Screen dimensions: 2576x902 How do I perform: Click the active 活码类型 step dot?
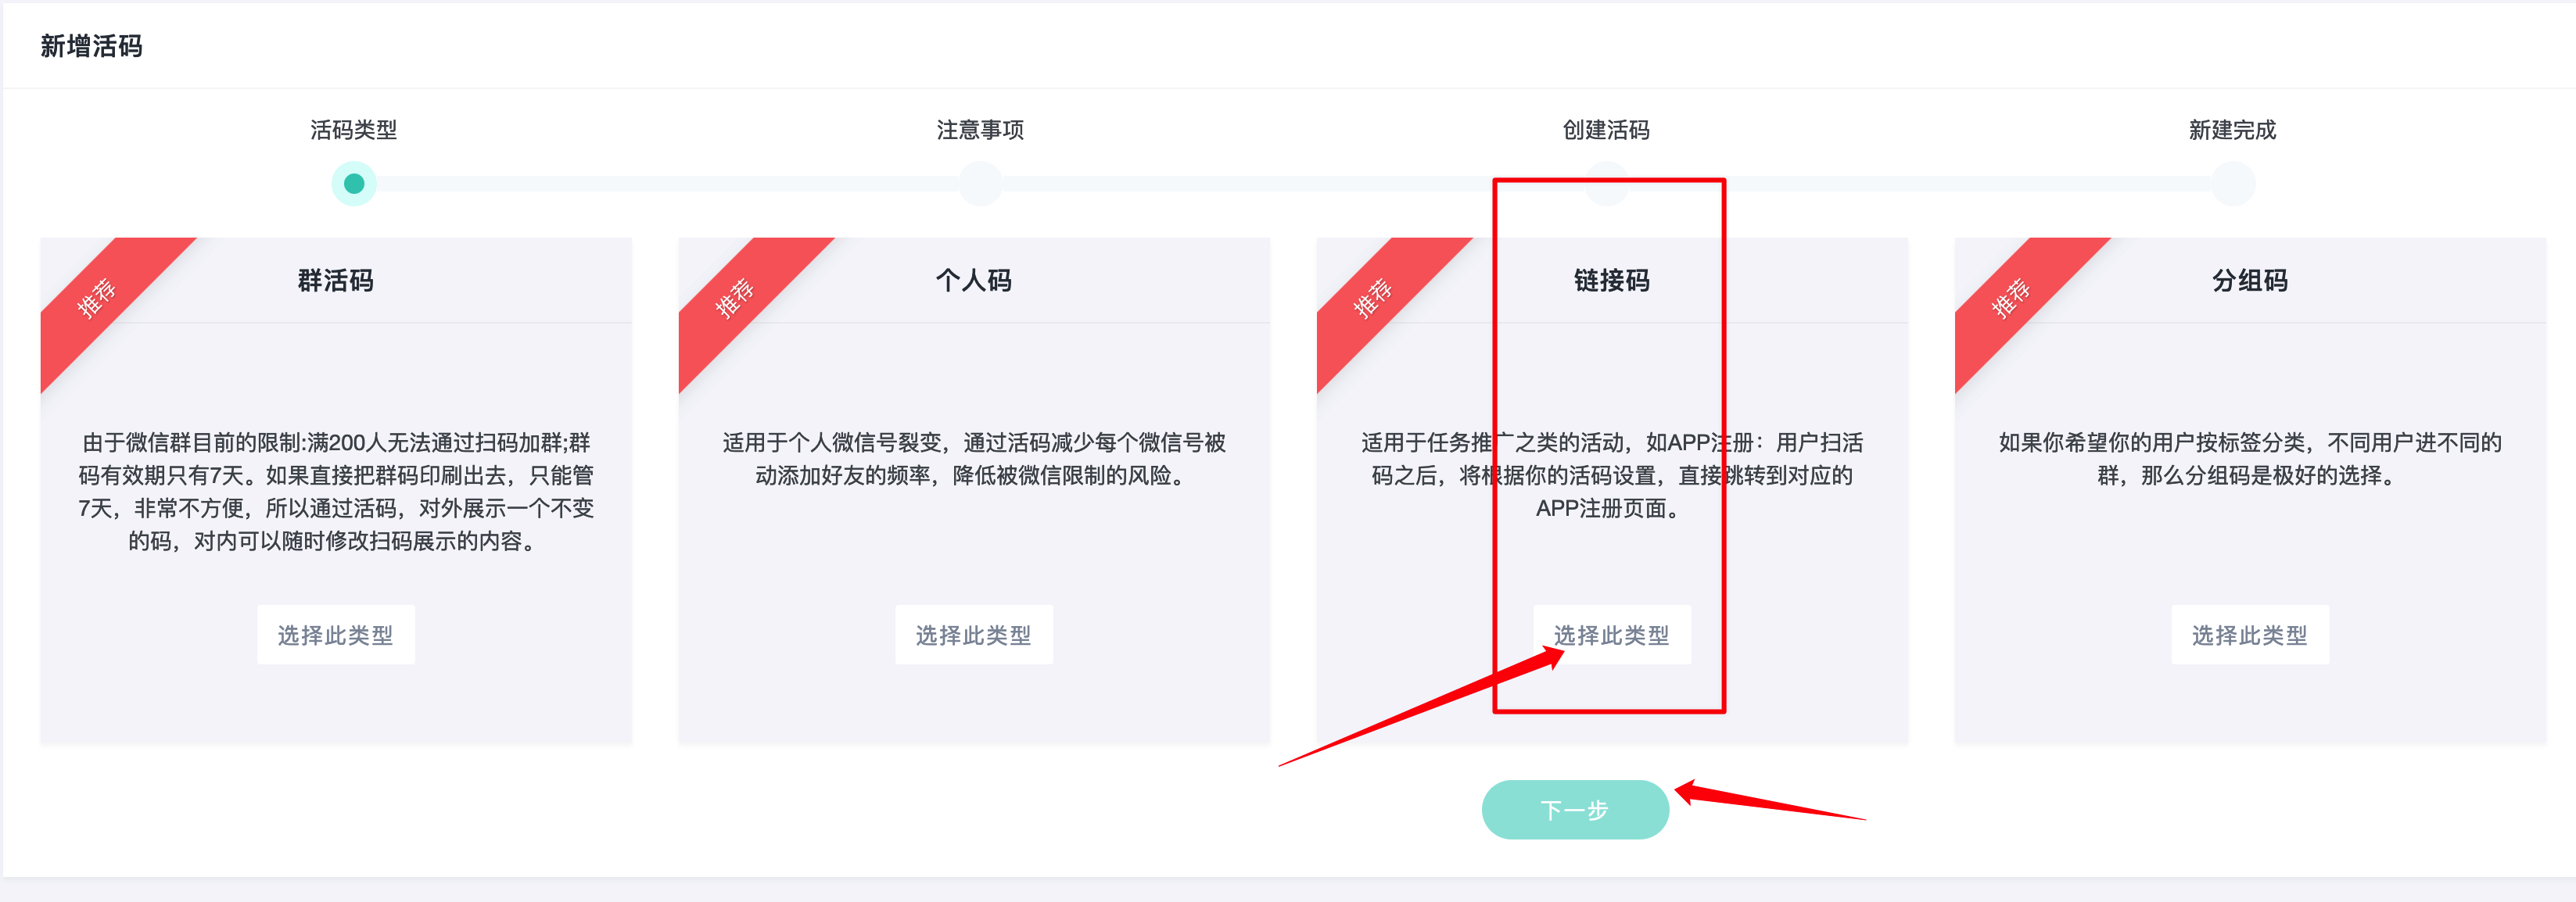(354, 184)
